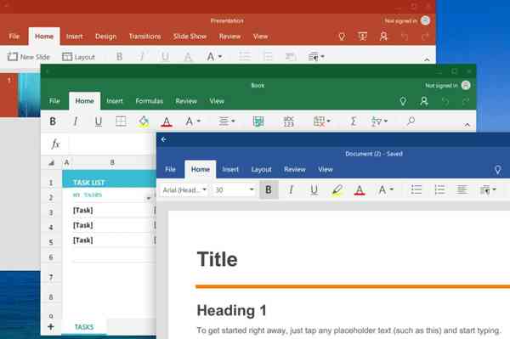Screen dimensions: 510x339
Task: Click the Tell Me lightbulb in Excel
Action: [403, 101]
